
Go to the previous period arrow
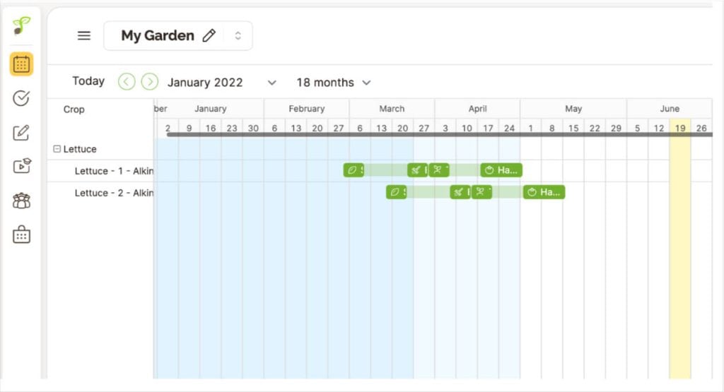tap(127, 82)
